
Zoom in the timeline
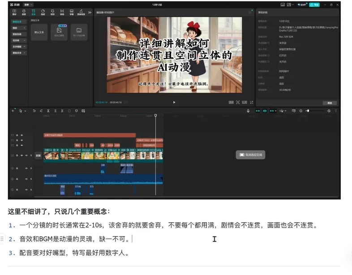(x=329, y=111)
